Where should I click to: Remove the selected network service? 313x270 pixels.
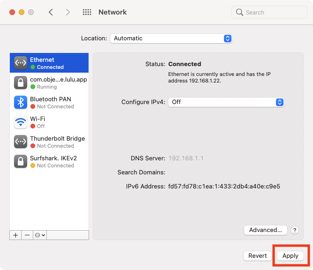[x=27, y=235]
